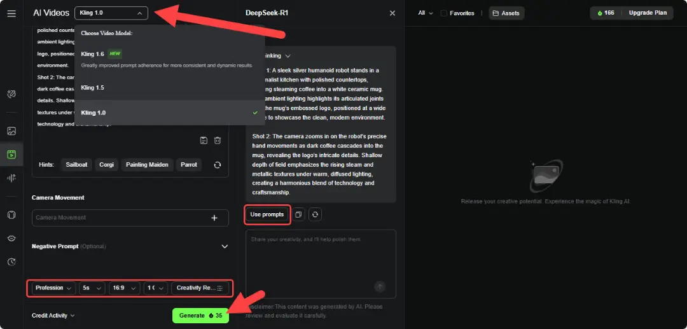Send the DeepSeek chat message
This screenshot has width=687, height=329.
pos(380,287)
